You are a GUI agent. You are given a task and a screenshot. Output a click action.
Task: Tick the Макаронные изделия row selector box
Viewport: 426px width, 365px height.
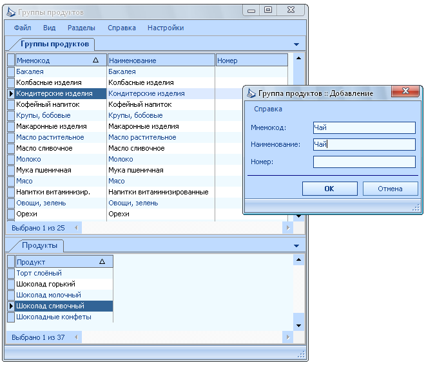pyautogui.click(x=11, y=126)
